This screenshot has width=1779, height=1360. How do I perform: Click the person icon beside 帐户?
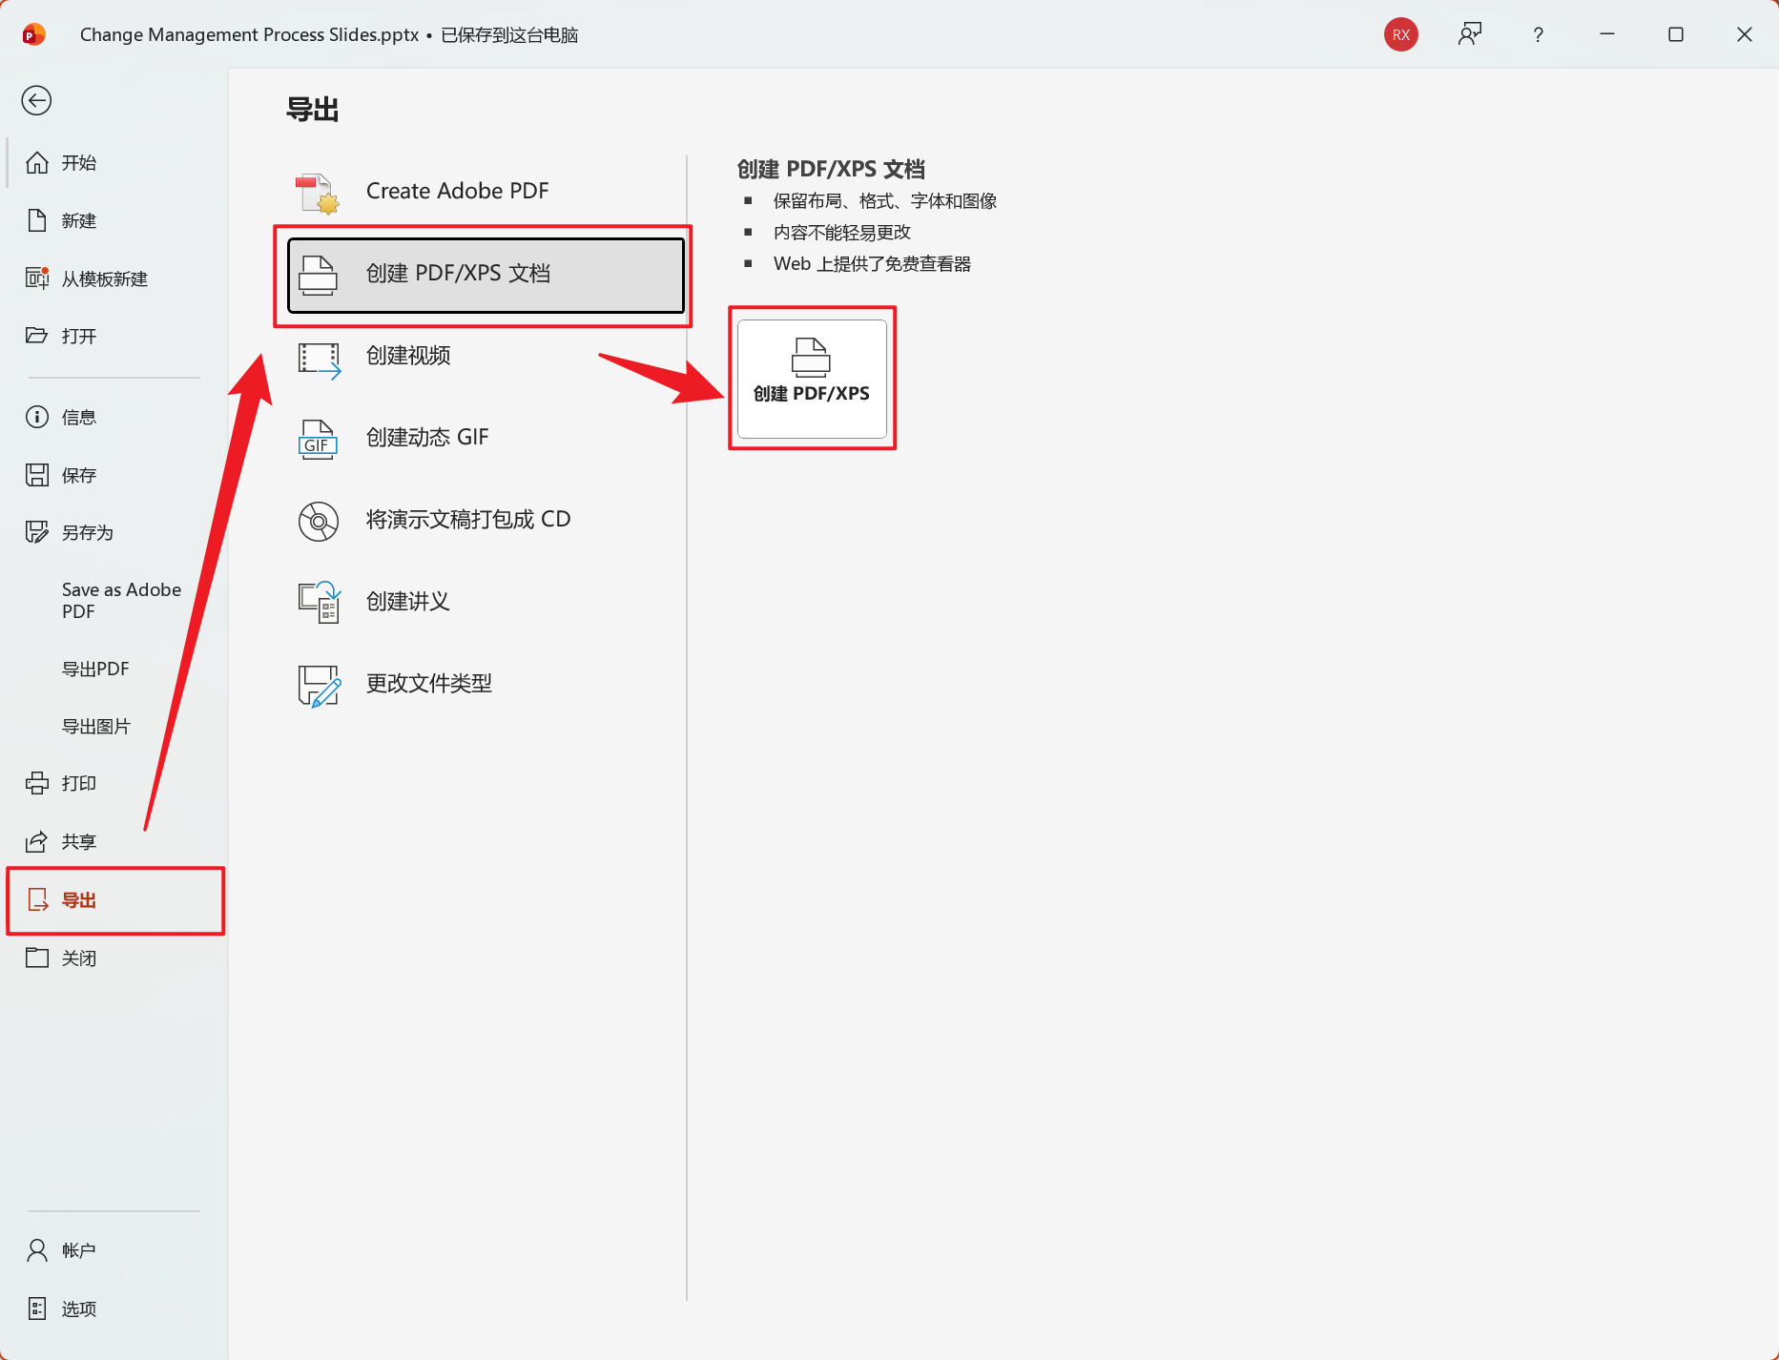coord(37,1250)
